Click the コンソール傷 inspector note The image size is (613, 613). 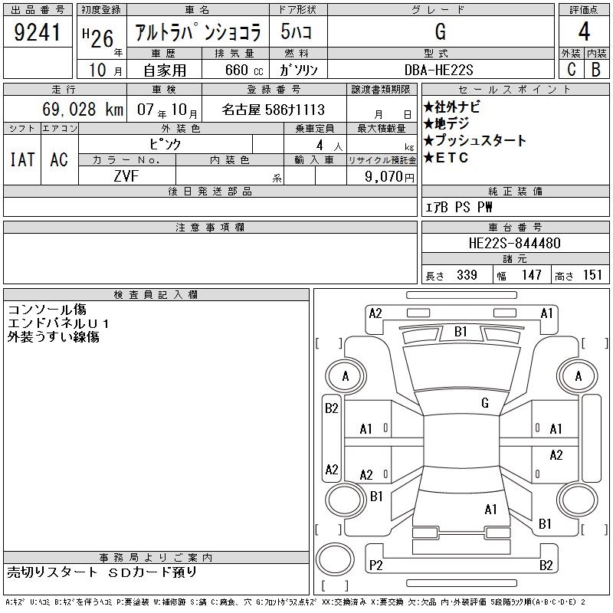(x=47, y=310)
